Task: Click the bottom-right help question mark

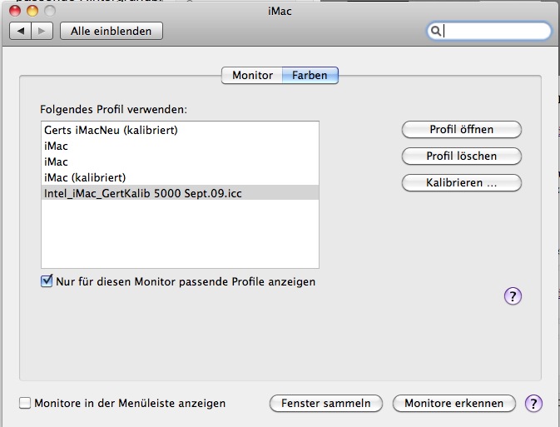Action: (534, 403)
